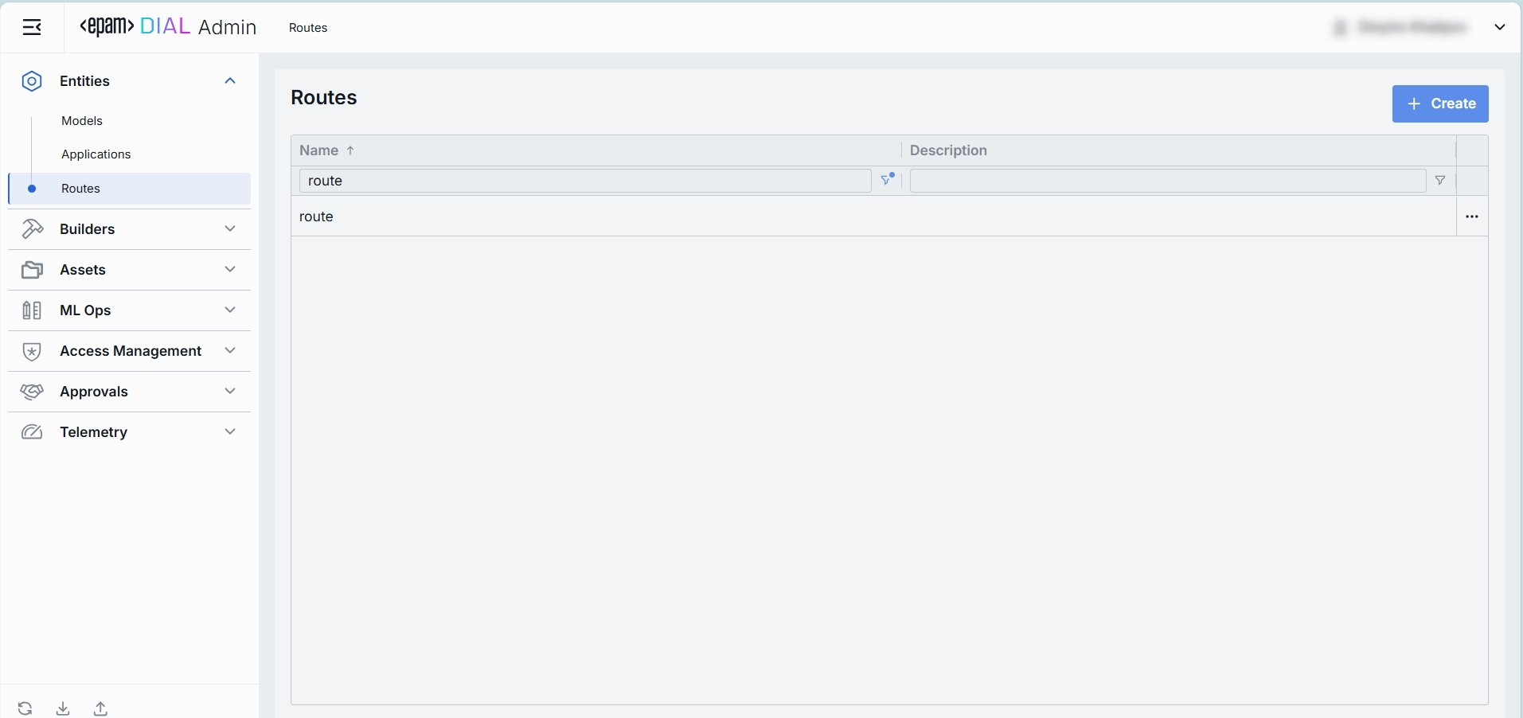Click the EPAM DIAL Admin logo

(x=168, y=27)
